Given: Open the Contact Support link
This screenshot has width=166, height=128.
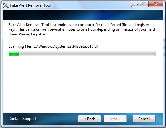Looking at the screenshot, I should click(22, 119).
